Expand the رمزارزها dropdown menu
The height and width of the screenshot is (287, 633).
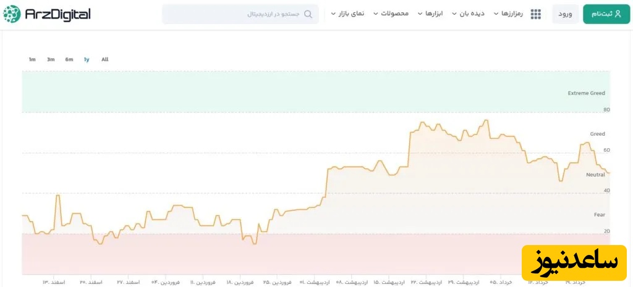click(x=508, y=14)
